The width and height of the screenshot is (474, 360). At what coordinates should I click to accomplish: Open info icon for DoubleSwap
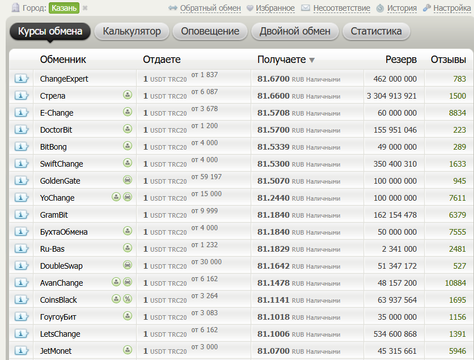(21, 266)
